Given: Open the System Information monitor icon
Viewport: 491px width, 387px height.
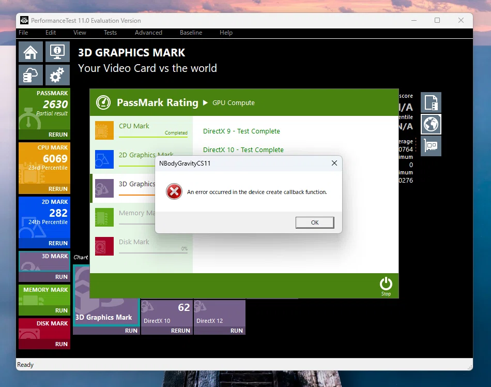Looking at the screenshot, I should pos(57,52).
